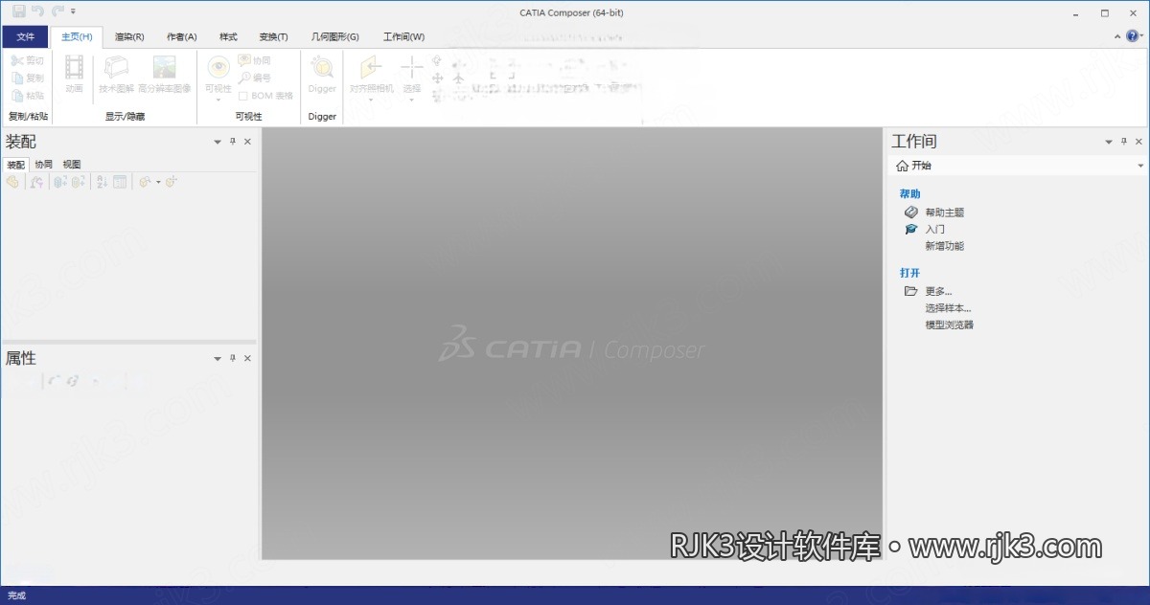Click the 高分辨率图像 high resolution image icon
The image size is (1150, 605).
[x=164, y=66]
